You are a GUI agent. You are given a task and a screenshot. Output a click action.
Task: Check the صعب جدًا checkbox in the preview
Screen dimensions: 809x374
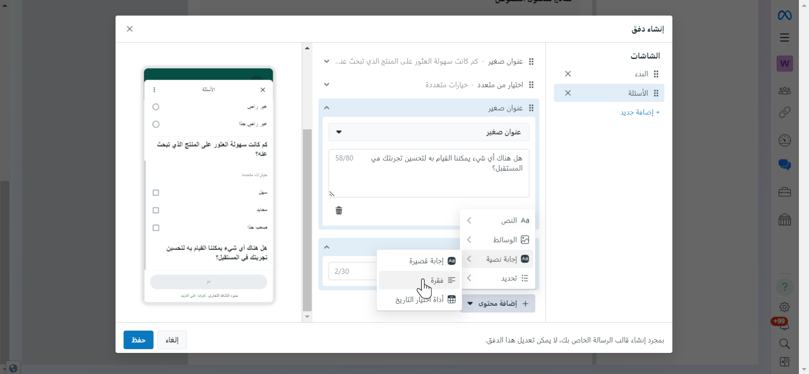click(x=156, y=228)
